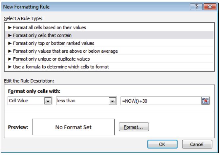Open the Format... button
Screen dimensions: 220x155
tap(134, 127)
